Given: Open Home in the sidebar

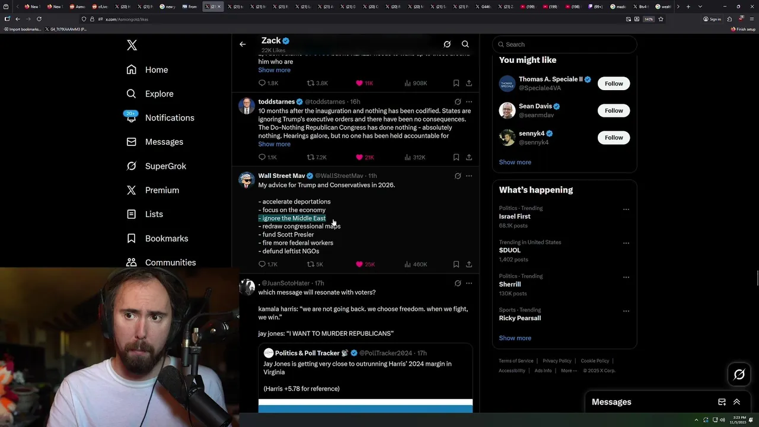Looking at the screenshot, I should [x=147, y=69].
